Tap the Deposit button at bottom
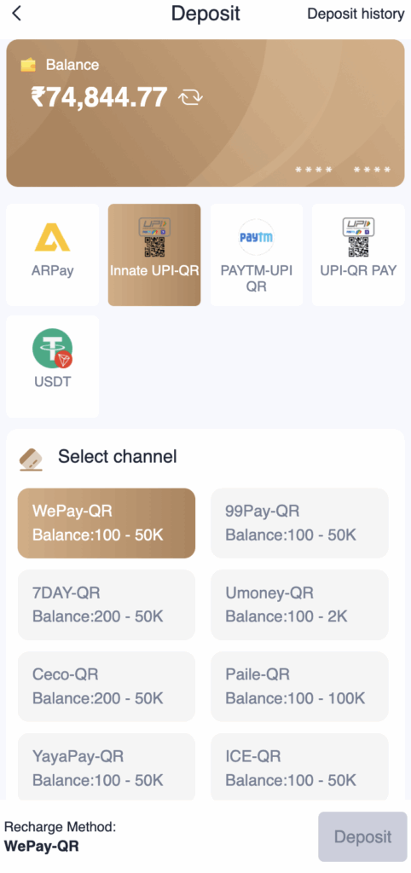Screen dimensions: 411x873 [362, 837]
